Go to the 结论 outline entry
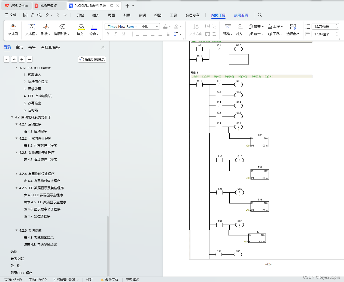Image resolution: width=344 pixels, height=282 pixels. 14,252
